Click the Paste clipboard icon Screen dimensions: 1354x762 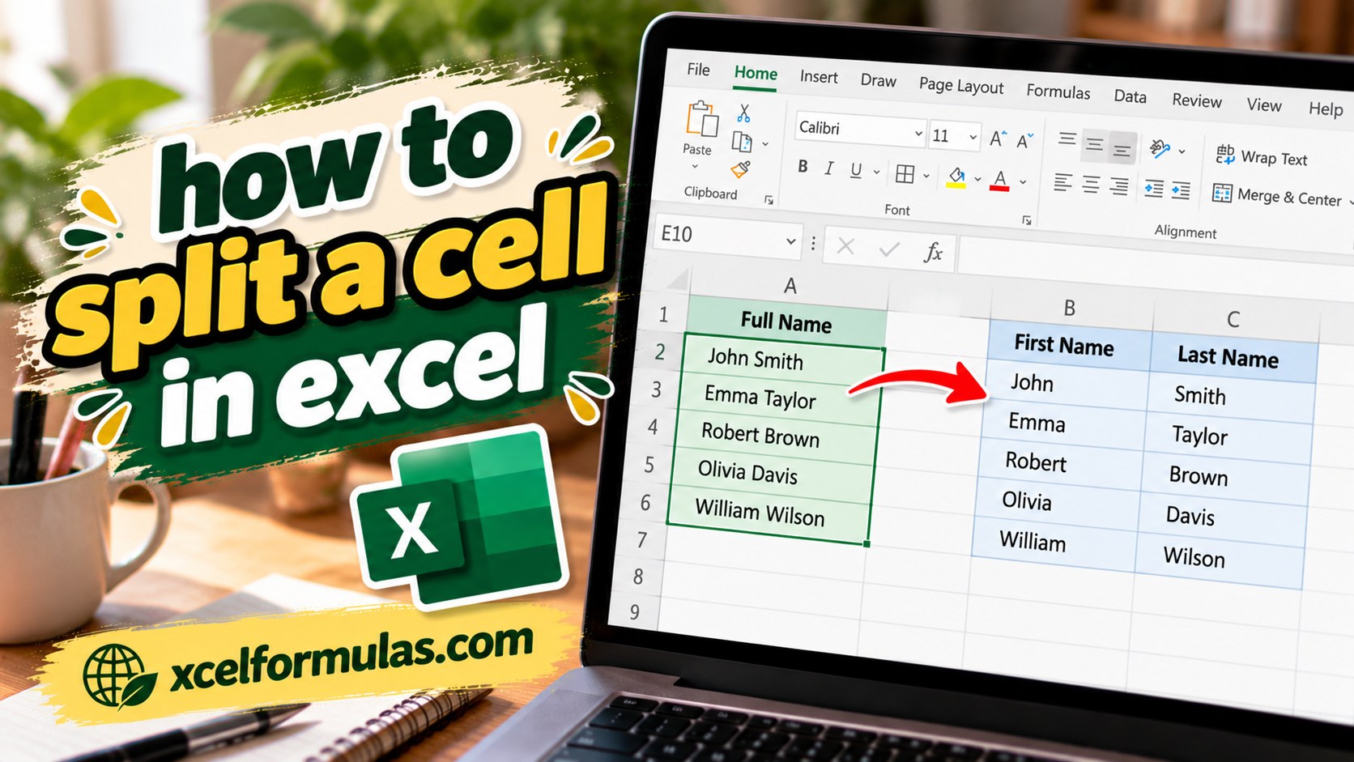701,119
